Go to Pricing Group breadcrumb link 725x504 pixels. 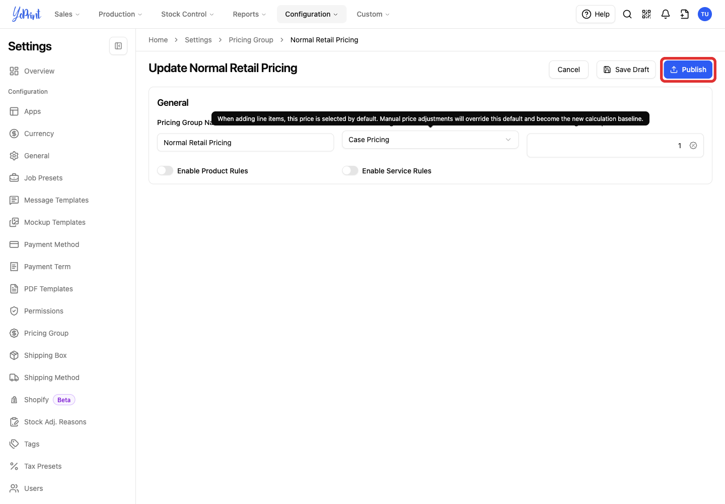pyautogui.click(x=251, y=40)
